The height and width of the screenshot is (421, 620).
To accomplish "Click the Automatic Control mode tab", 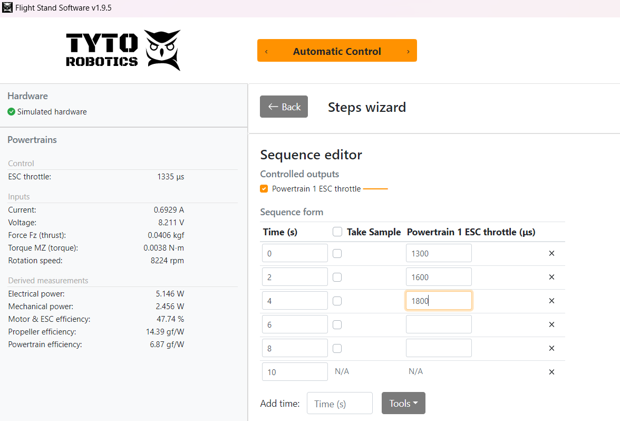I will [337, 51].
